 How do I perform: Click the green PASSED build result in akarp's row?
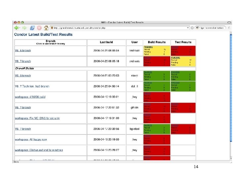tap(157, 76)
